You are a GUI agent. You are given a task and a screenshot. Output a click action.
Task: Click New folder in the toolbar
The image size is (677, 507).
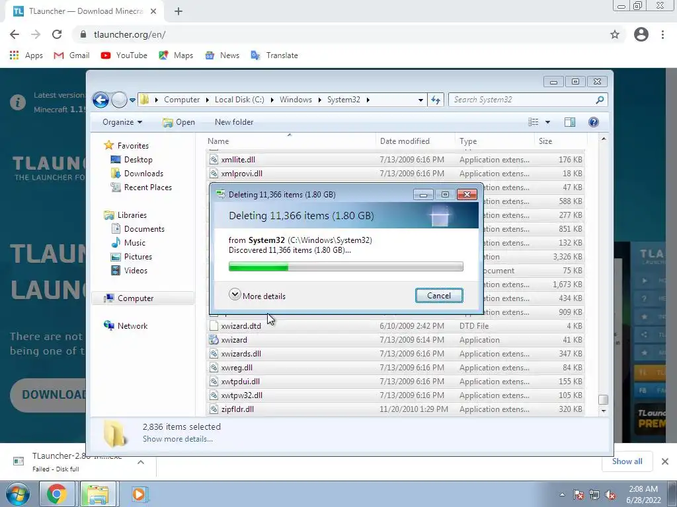(x=234, y=122)
